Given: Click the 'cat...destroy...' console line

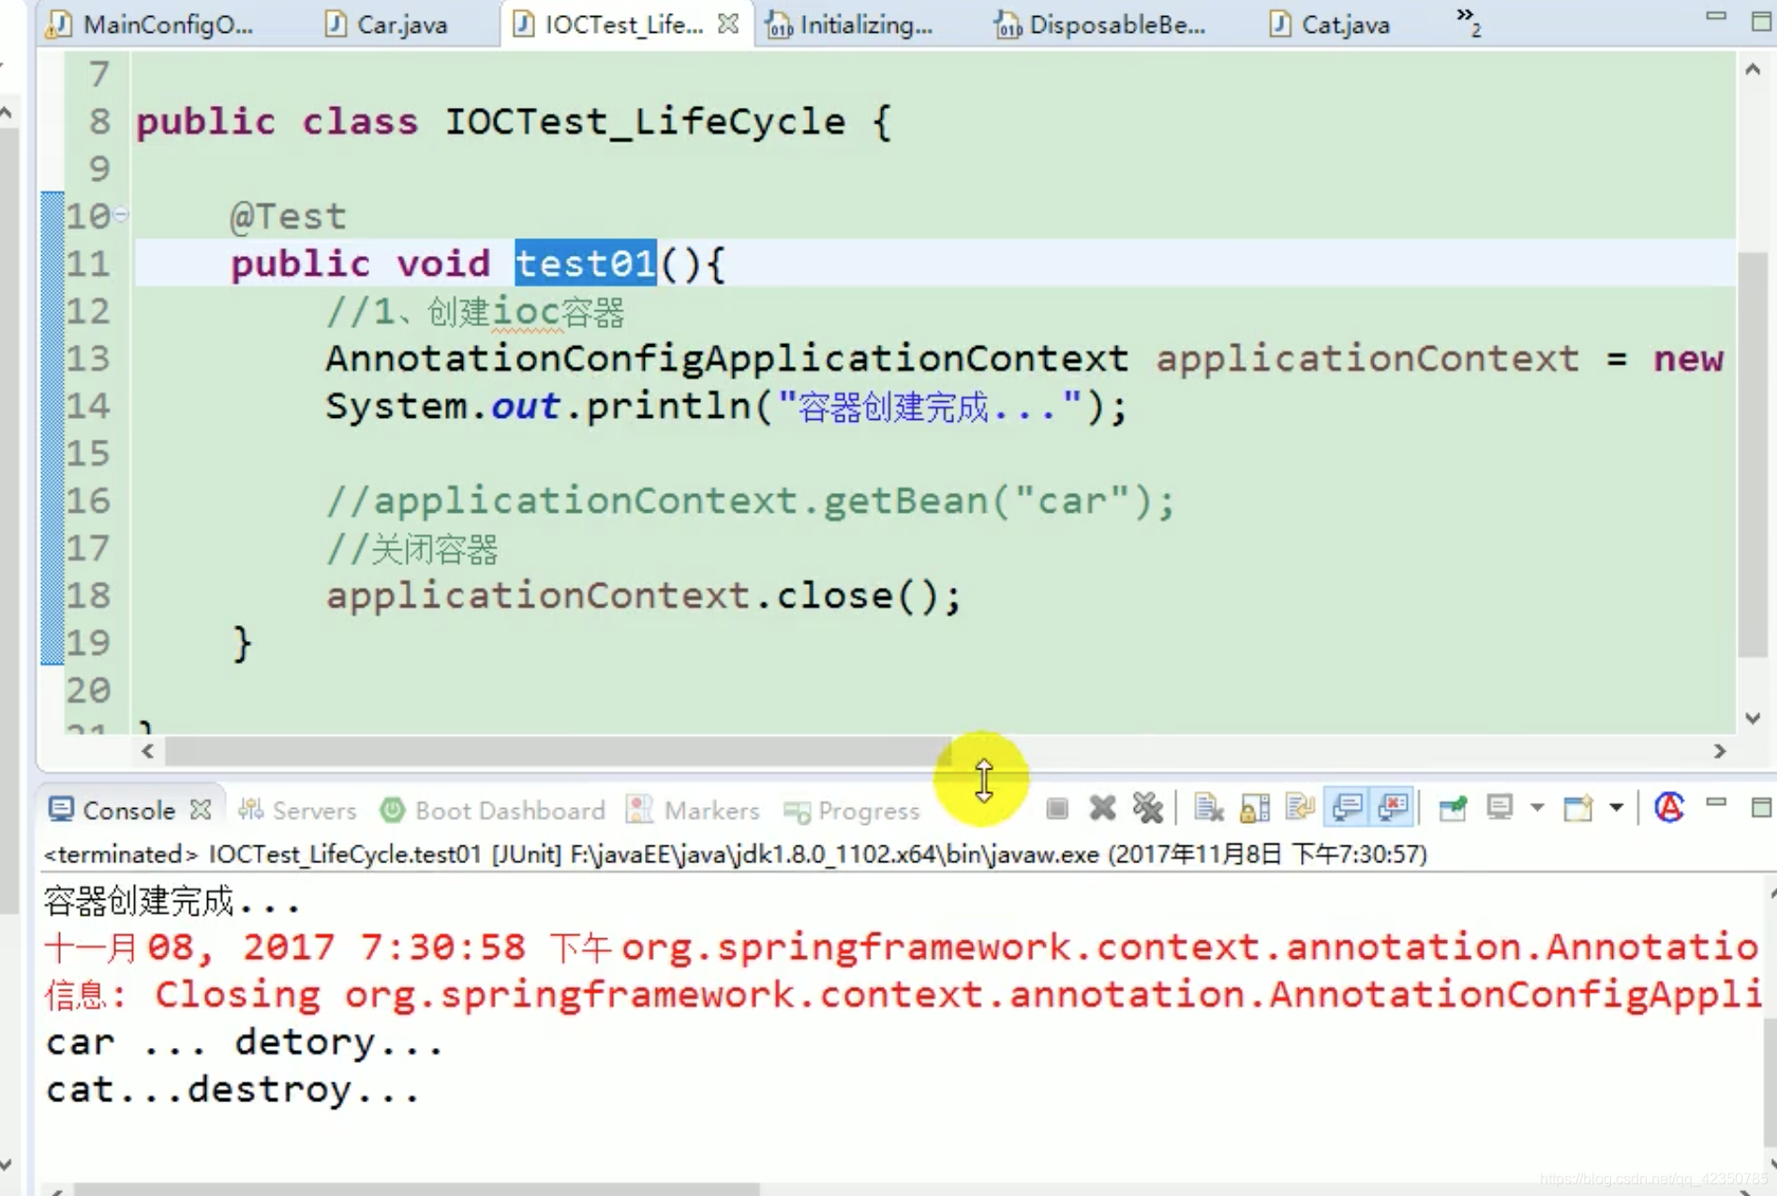Looking at the screenshot, I should click(x=233, y=1089).
